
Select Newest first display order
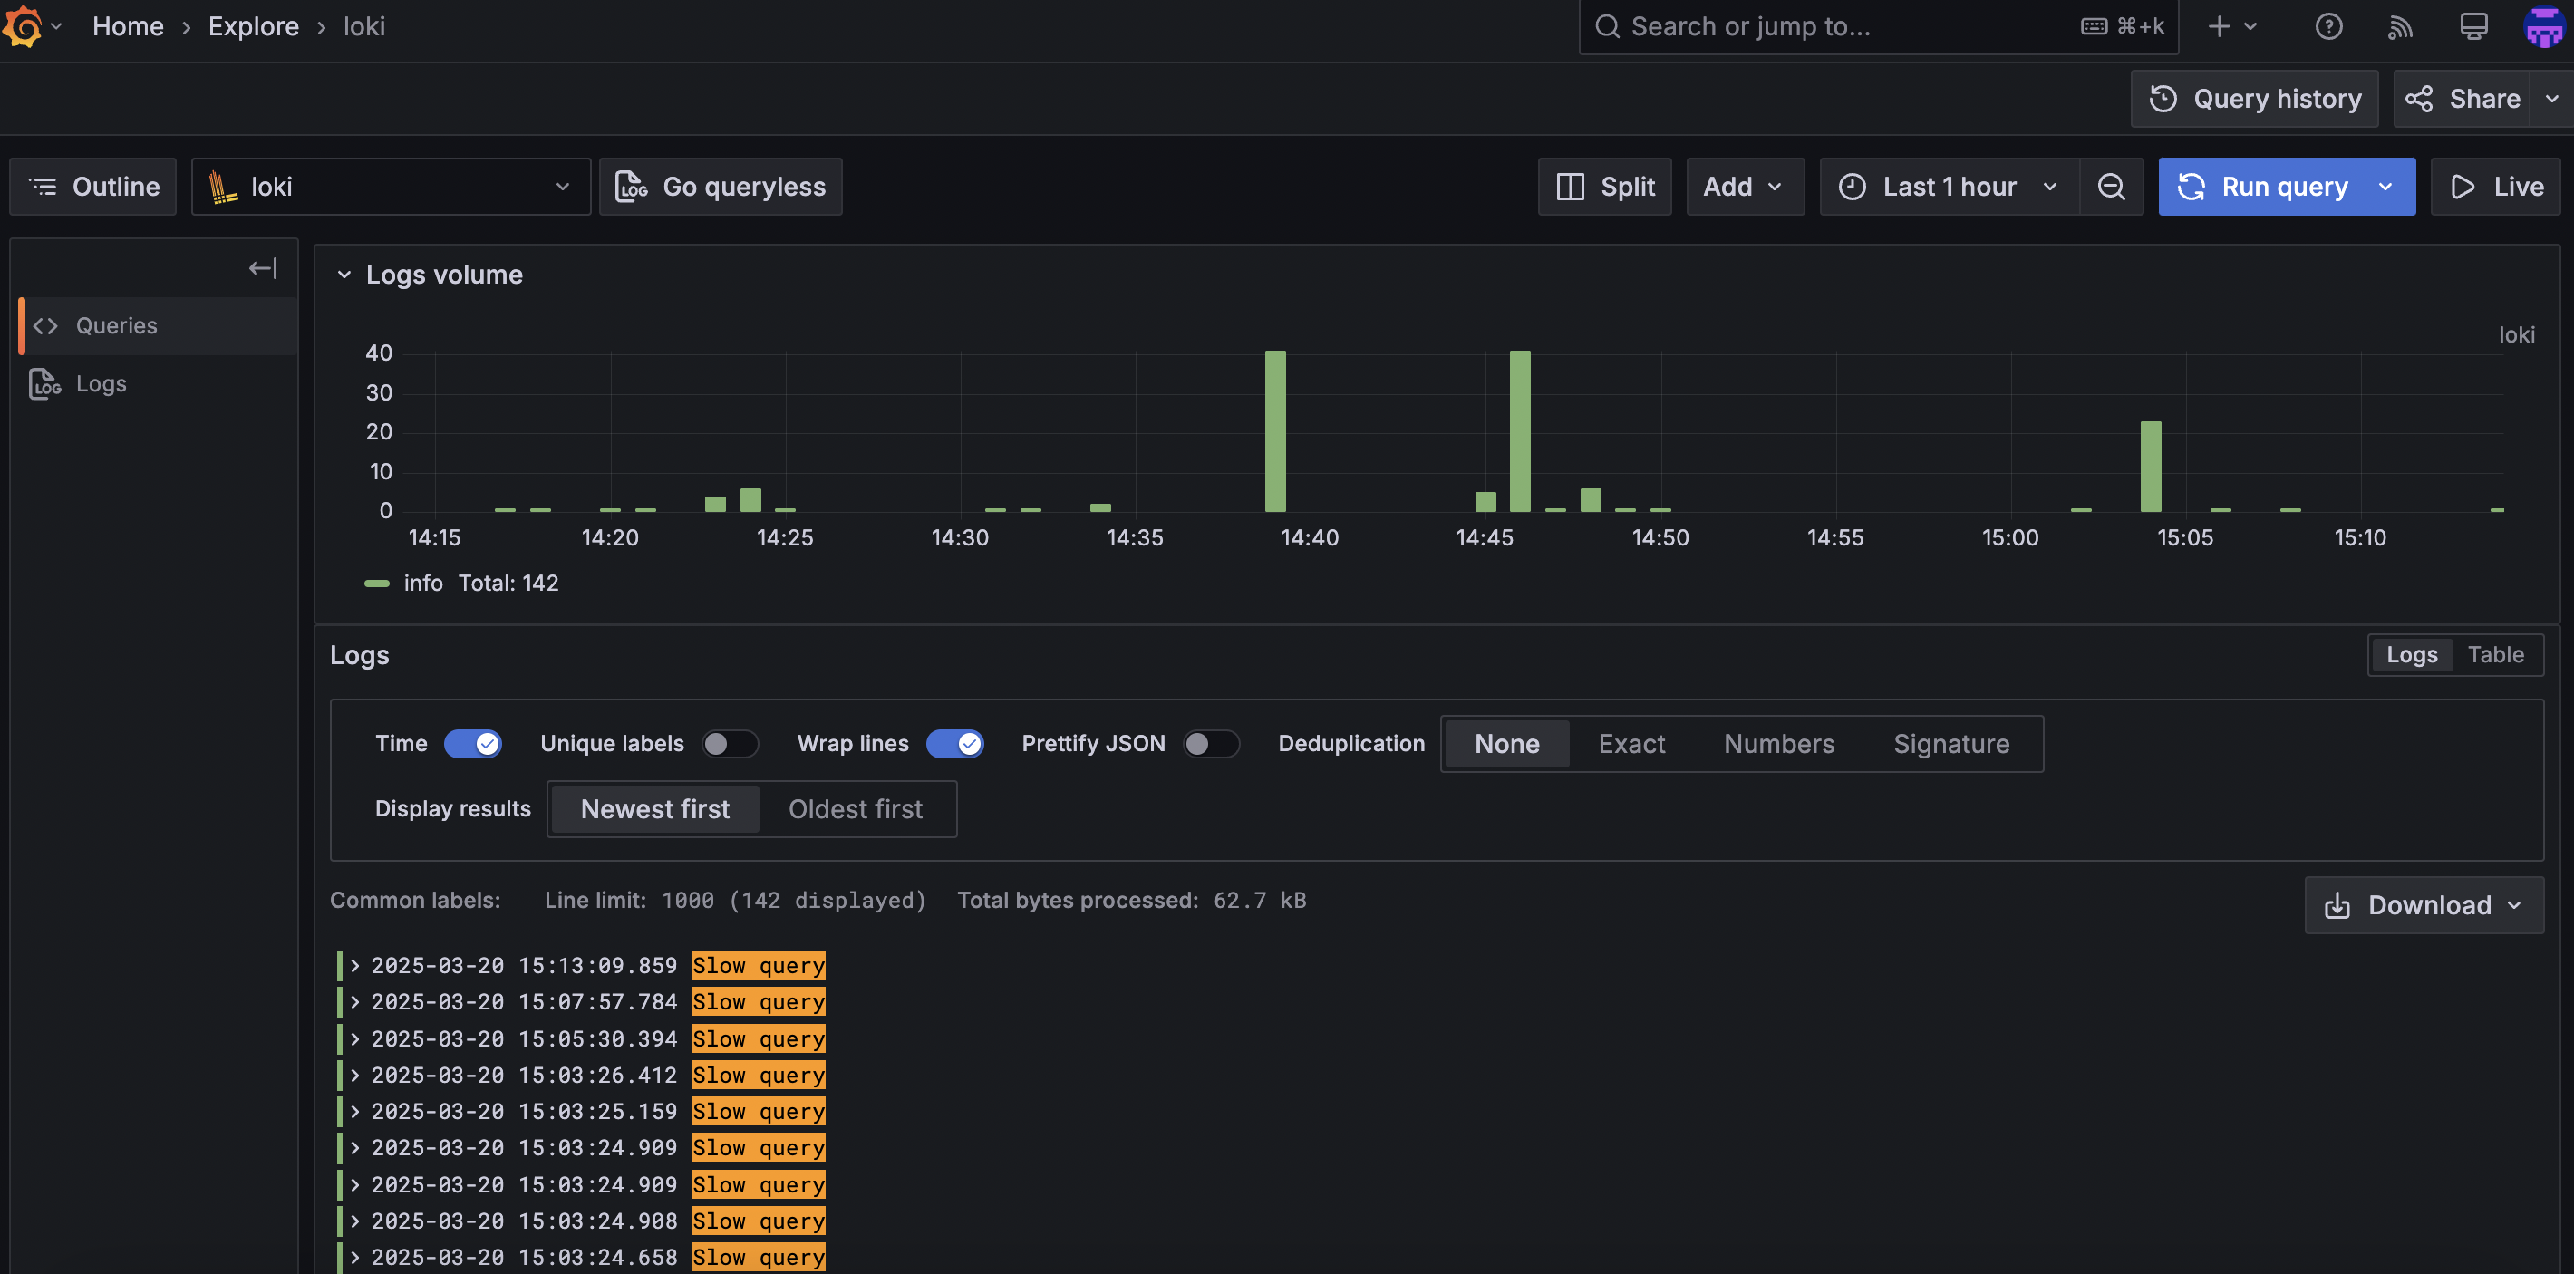pyautogui.click(x=655, y=809)
